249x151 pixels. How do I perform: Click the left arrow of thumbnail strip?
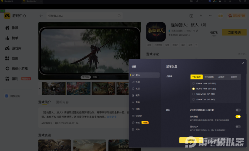click(x=40, y=89)
